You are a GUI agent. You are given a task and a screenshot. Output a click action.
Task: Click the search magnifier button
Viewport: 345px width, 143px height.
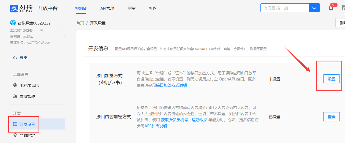(314, 8)
